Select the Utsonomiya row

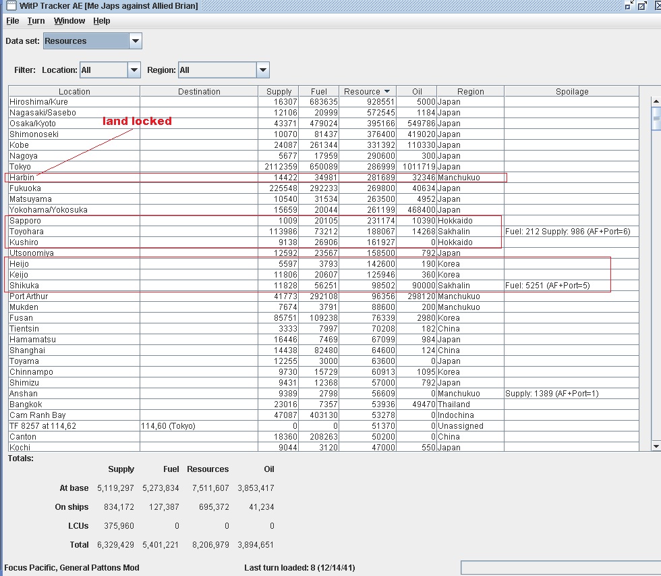[323, 253]
